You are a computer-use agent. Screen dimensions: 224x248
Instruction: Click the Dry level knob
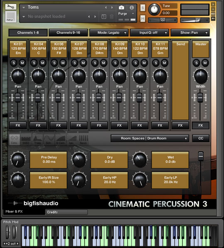79,160
